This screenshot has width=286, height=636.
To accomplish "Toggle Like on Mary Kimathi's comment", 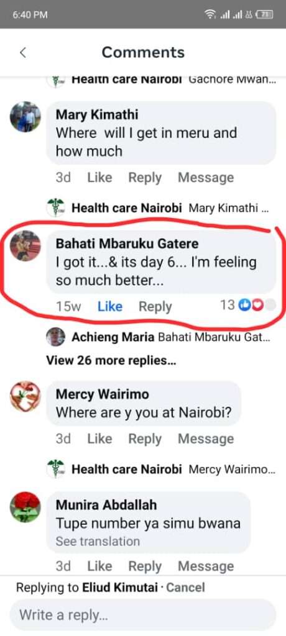I will pyautogui.click(x=99, y=177).
